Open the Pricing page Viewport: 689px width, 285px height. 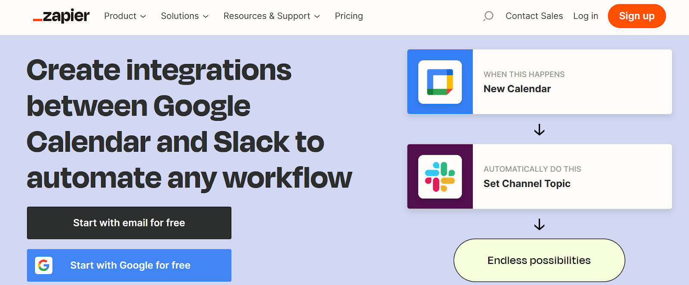(x=349, y=16)
